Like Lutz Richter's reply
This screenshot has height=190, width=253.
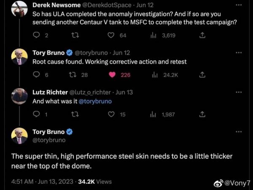point(111,114)
